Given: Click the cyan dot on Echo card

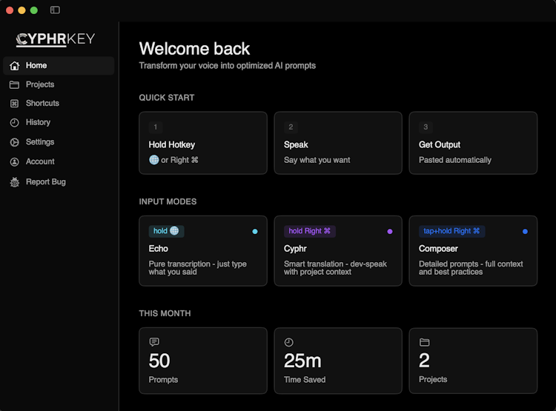Looking at the screenshot, I should 255,231.
